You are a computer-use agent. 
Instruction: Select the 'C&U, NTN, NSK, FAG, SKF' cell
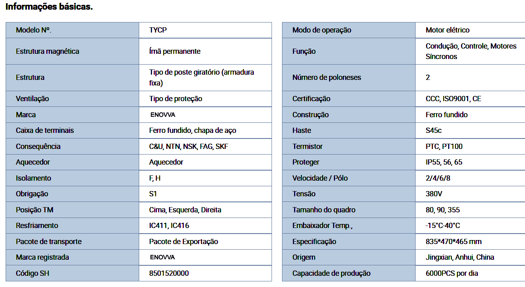(x=189, y=147)
